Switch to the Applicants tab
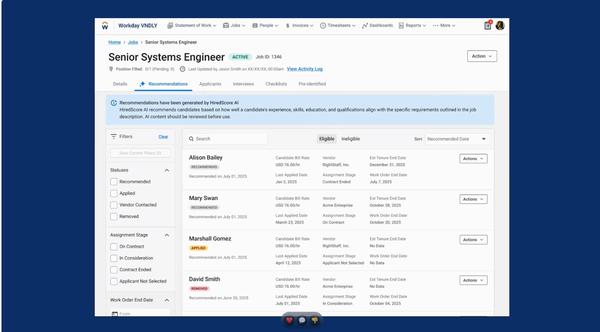Image resolution: width=600 pixels, height=332 pixels. (x=210, y=84)
